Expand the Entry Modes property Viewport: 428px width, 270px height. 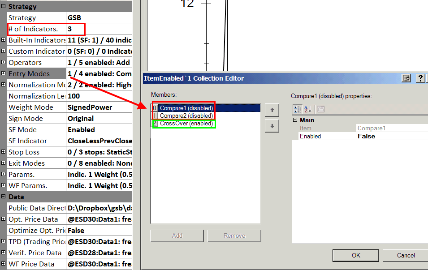coord(4,74)
